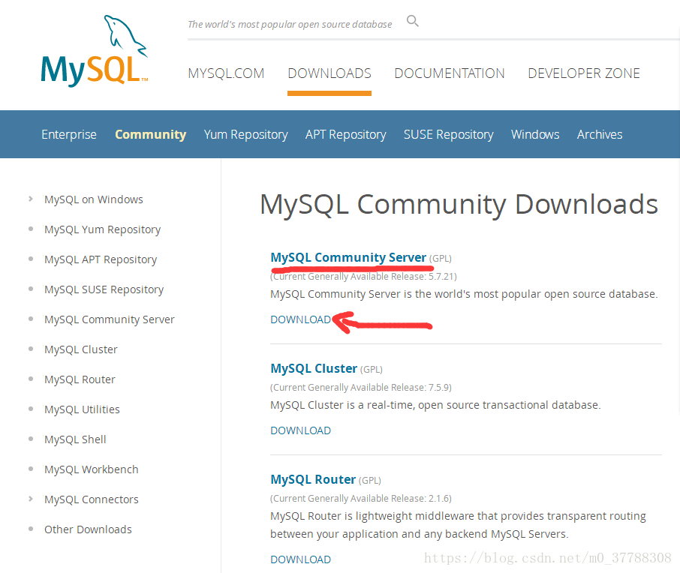Image resolution: width=680 pixels, height=573 pixels.
Task: Click DOWNLOAD under MySQL Cluster
Action: (x=300, y=430)
